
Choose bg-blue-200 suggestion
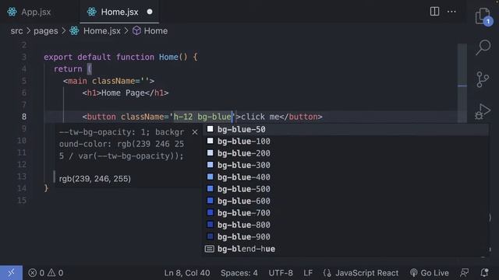coord(345,153)
